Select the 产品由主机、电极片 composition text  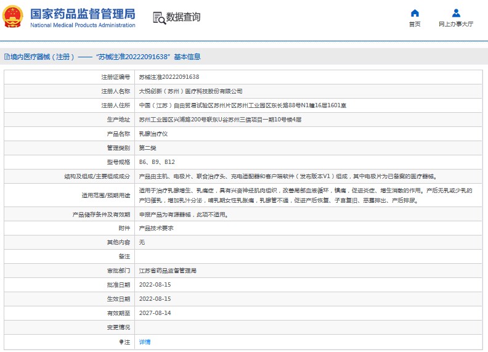tap(288, 177)
